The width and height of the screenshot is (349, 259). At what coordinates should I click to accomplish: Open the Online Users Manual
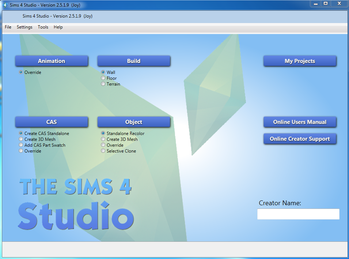[300, 122]
